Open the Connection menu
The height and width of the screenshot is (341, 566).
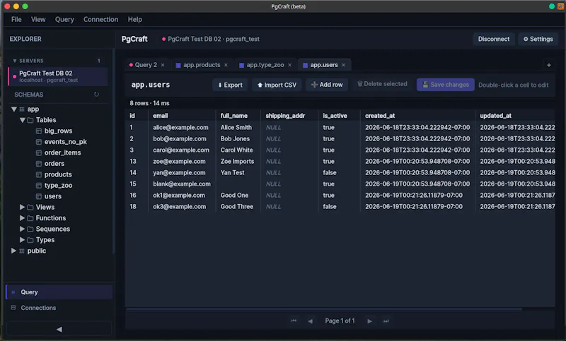pos(100,20)
